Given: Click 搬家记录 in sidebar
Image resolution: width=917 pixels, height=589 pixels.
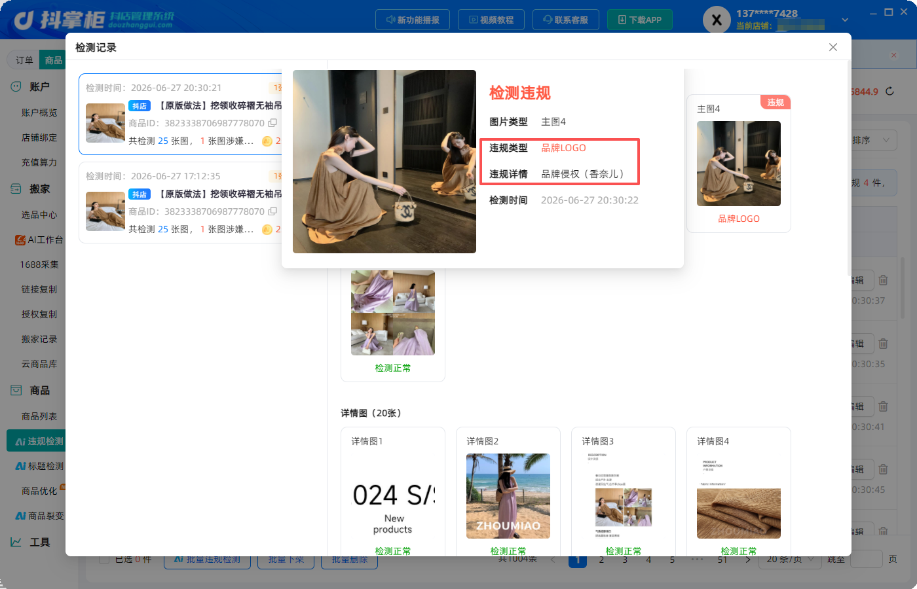Looking at the screenshot, I should tap(39, 339).
